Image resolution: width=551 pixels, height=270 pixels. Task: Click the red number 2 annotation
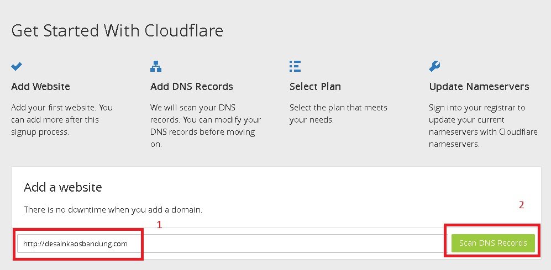[x=521, y=205]
